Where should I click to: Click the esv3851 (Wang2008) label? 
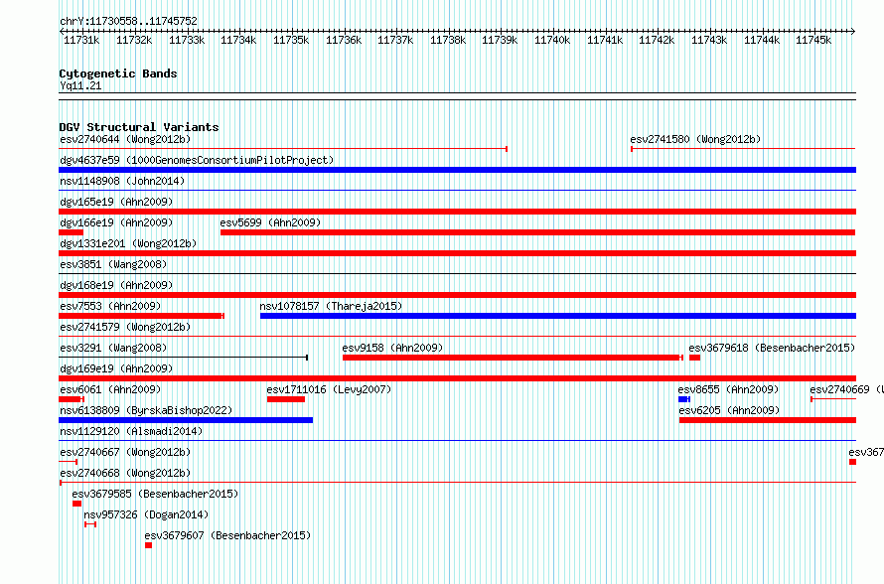(113, 264)
